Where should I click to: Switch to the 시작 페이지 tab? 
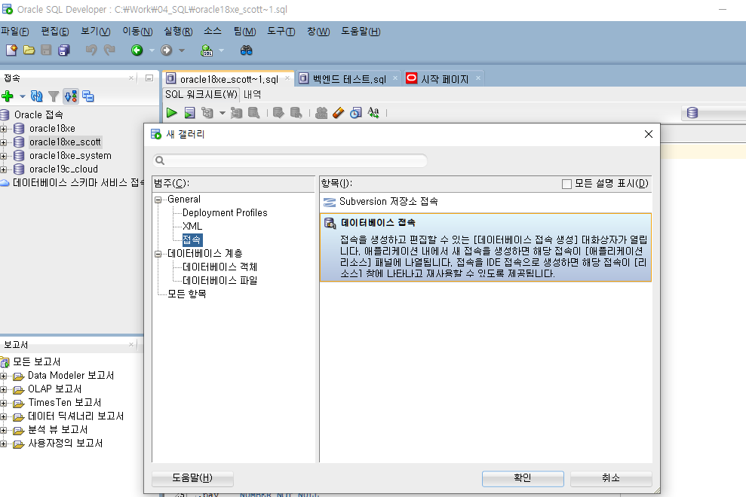pos(445,79)
